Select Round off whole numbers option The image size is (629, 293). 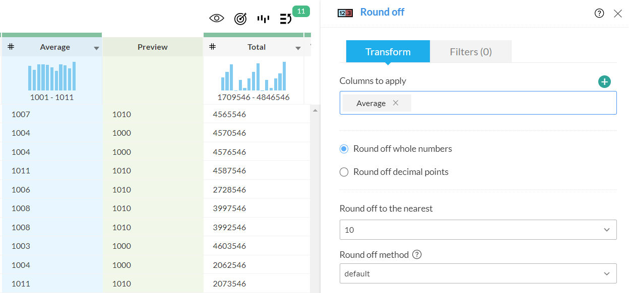pyautogui.click(x=344, y=149)
